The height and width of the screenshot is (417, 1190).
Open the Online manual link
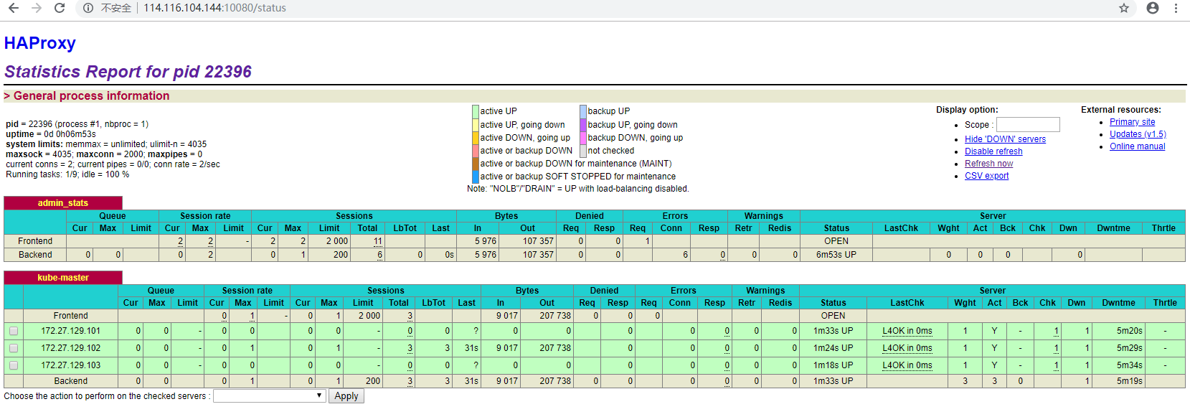(x=1137, y=146)
